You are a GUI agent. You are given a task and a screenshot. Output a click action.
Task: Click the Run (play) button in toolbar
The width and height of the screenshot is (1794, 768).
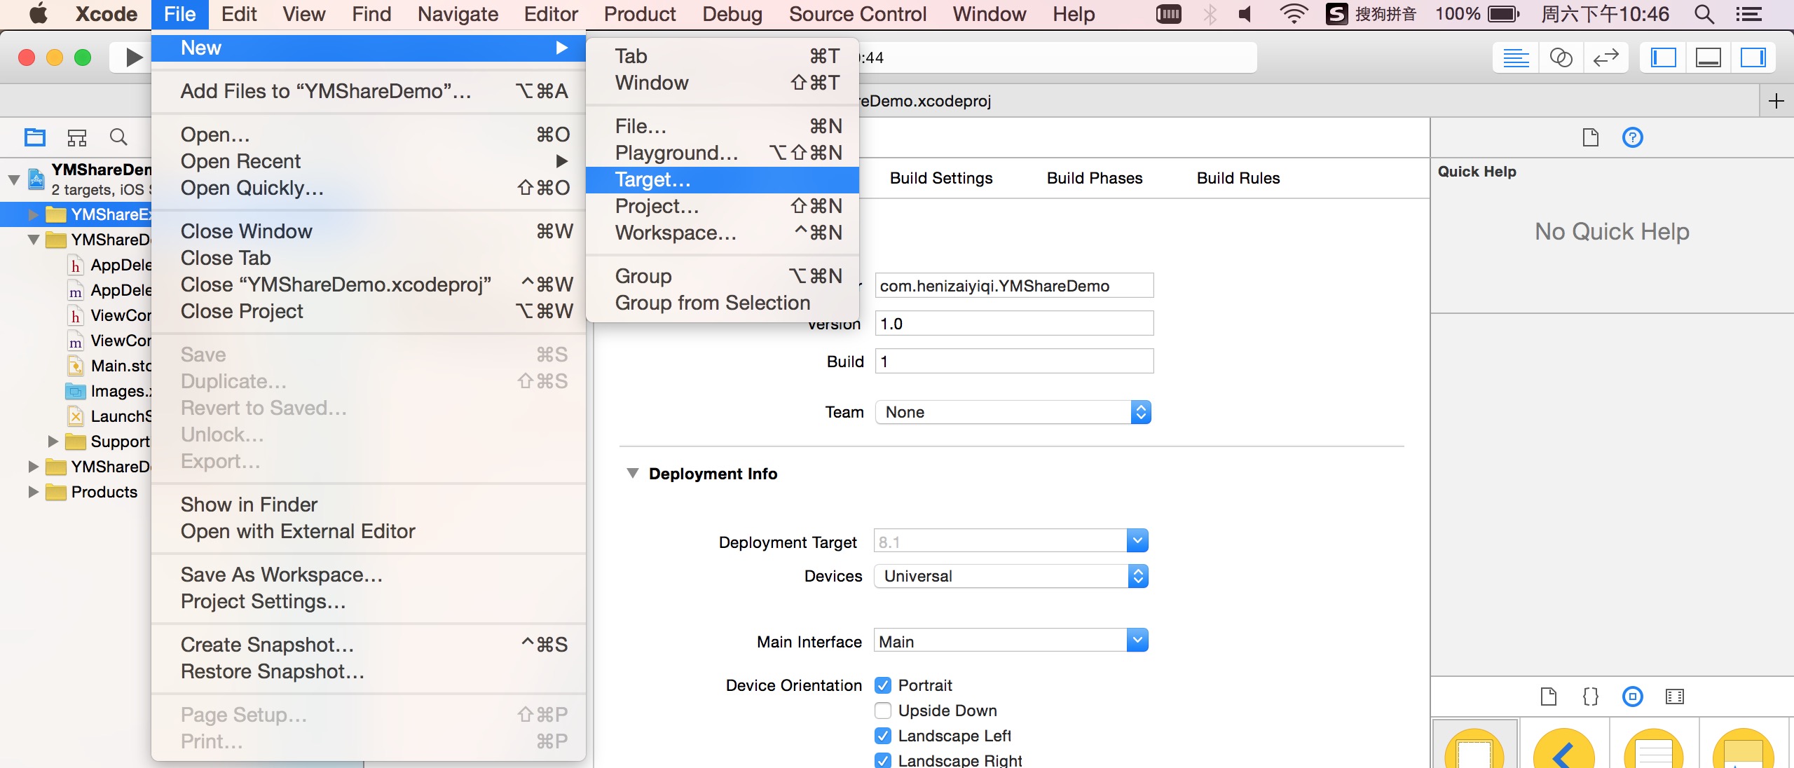pos(133,57)
